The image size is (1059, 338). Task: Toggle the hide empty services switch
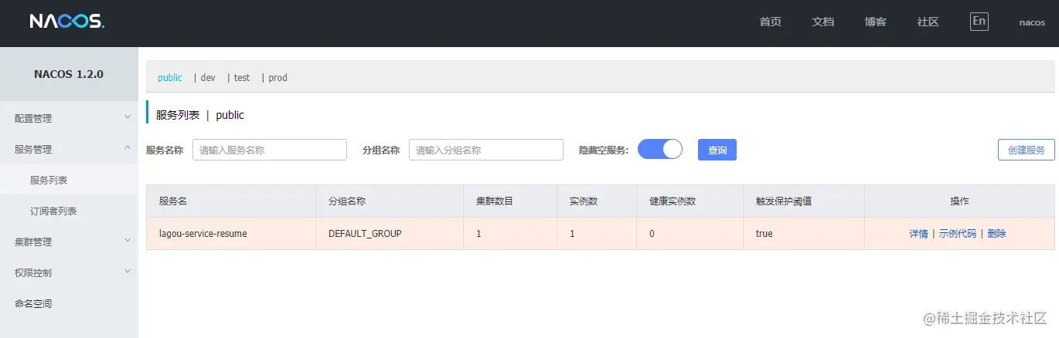(x=659, y=149)
